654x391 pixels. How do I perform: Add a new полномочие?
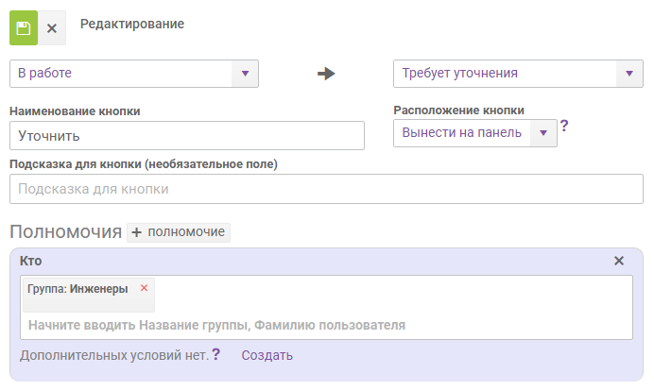[179, 232]
